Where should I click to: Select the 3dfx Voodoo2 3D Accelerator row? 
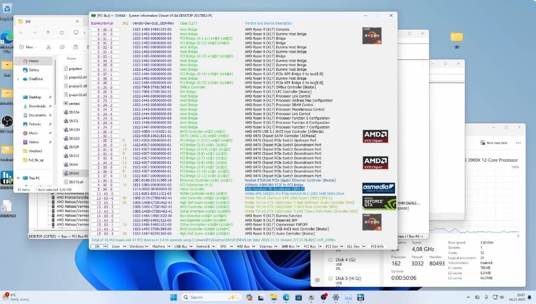tap(275, 189)
